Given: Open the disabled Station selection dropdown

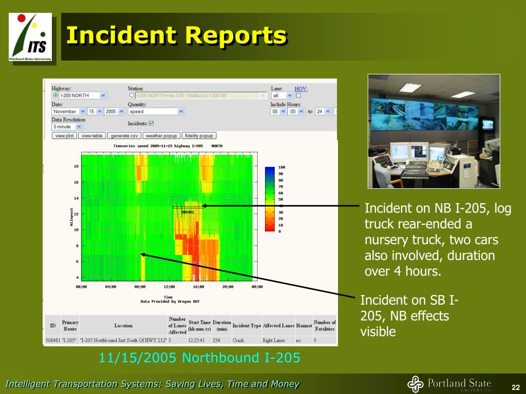Looking at the screenshot, I should click(x=201, y=95).
